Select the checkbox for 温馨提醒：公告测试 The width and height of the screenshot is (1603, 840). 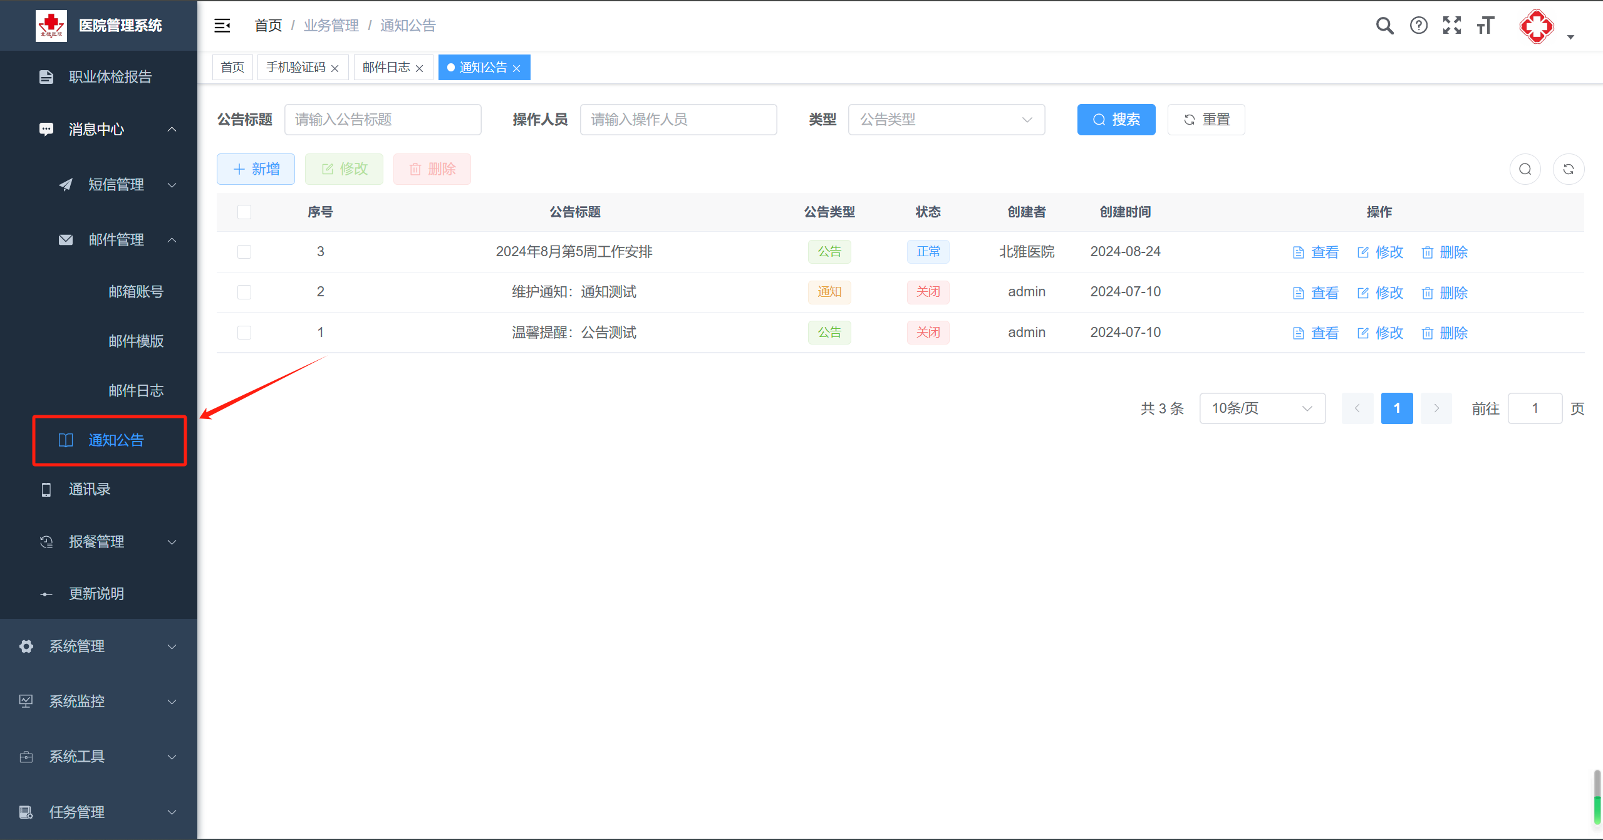244,333
